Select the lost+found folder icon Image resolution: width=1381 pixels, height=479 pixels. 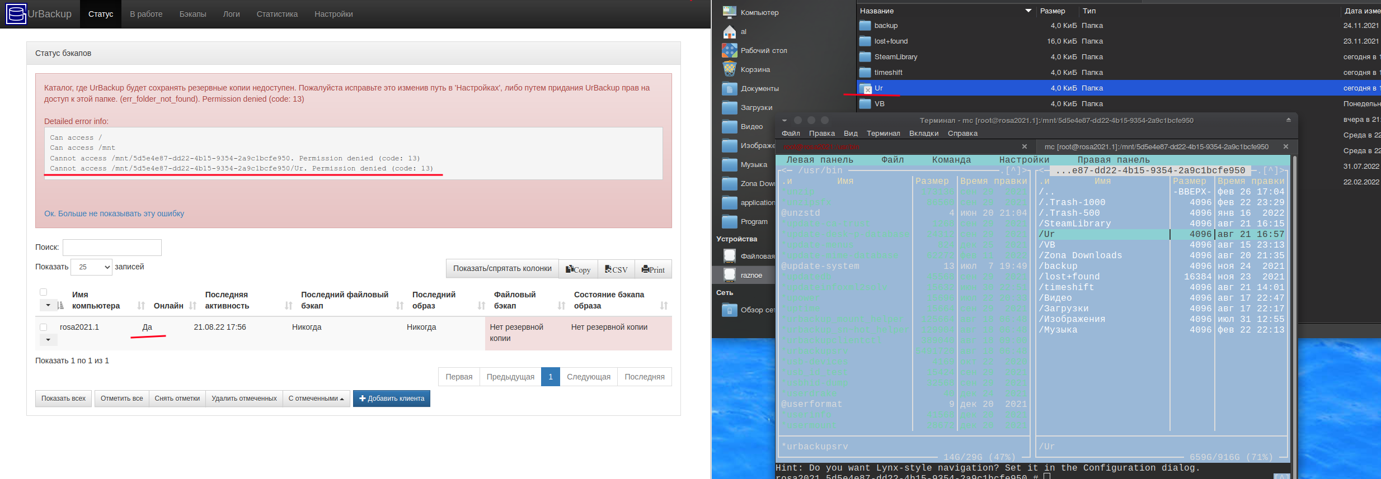[865, 41]
